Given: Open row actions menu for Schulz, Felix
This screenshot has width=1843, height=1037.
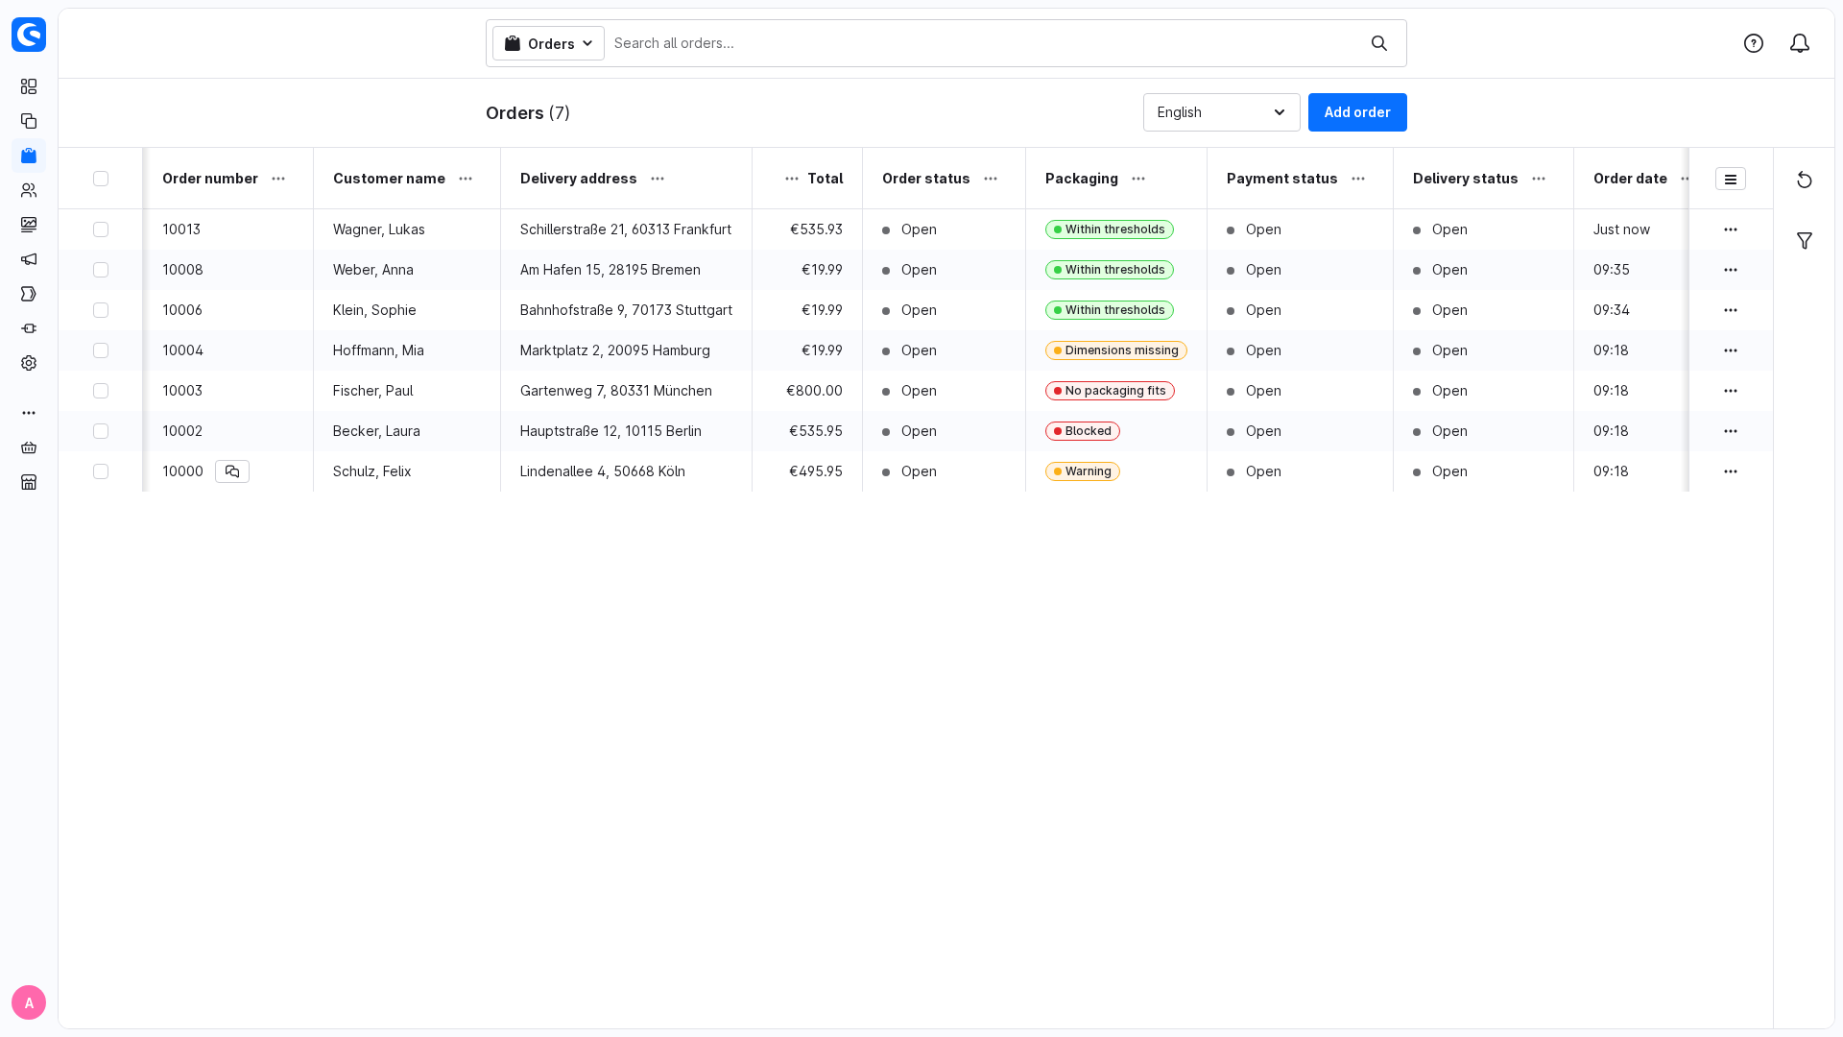Looking at the screenshot, I should (1731, 471).
